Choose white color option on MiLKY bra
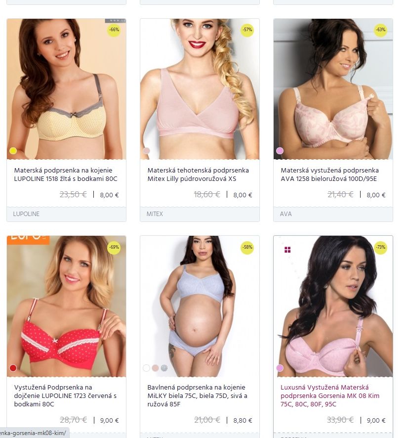The width and height of the screenshot is (408, 438). pyautogui.click(x=147, y=368)
